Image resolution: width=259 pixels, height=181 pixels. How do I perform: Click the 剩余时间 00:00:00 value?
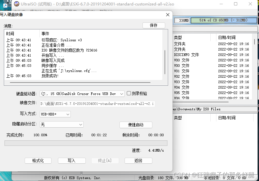tap(156, 135)
